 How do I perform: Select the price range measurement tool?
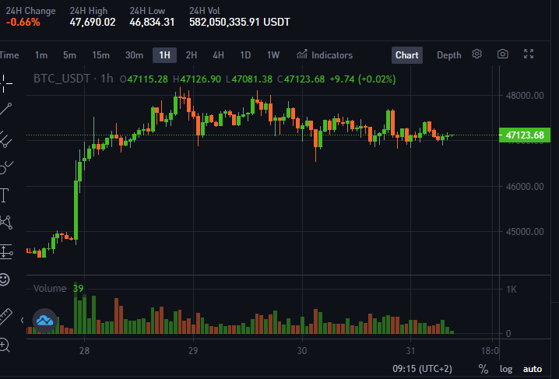[x=5, y=251]
